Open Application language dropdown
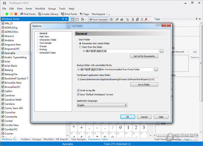 pos(102,105)
